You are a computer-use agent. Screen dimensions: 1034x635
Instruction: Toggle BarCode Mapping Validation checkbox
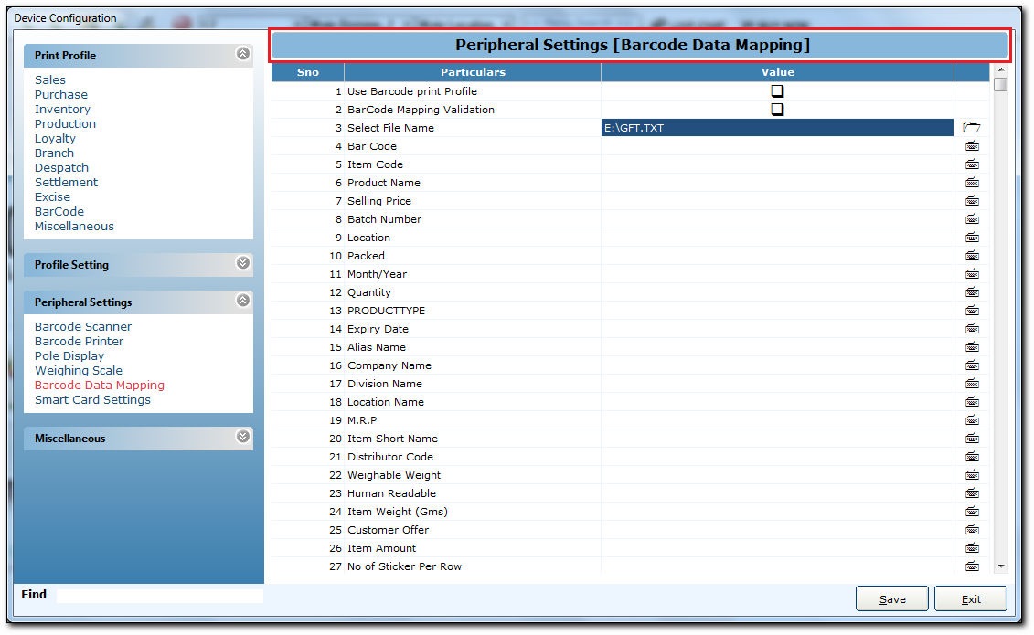(x=777, y=110)
